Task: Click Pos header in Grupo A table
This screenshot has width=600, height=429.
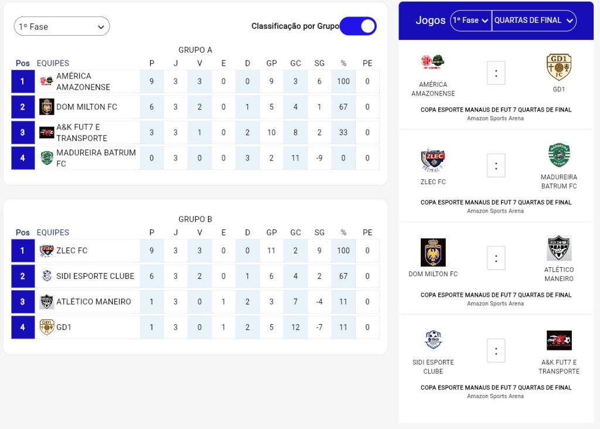Action: click(23, 63)
